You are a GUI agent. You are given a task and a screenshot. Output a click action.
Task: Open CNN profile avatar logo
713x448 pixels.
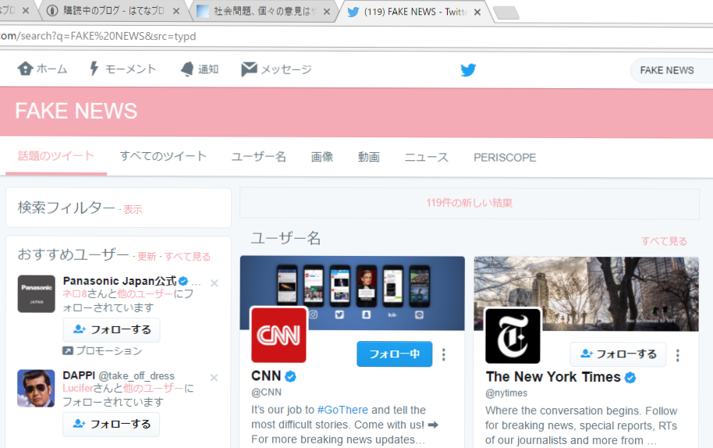click(x=278, y=336)
